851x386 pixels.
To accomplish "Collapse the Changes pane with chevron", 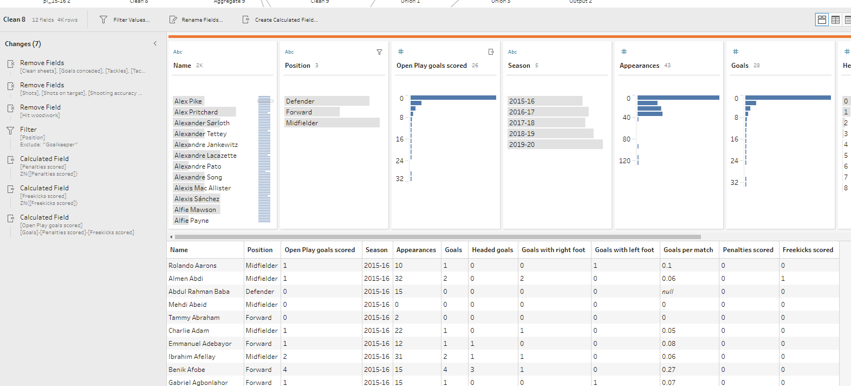I will tap(155, 43).
